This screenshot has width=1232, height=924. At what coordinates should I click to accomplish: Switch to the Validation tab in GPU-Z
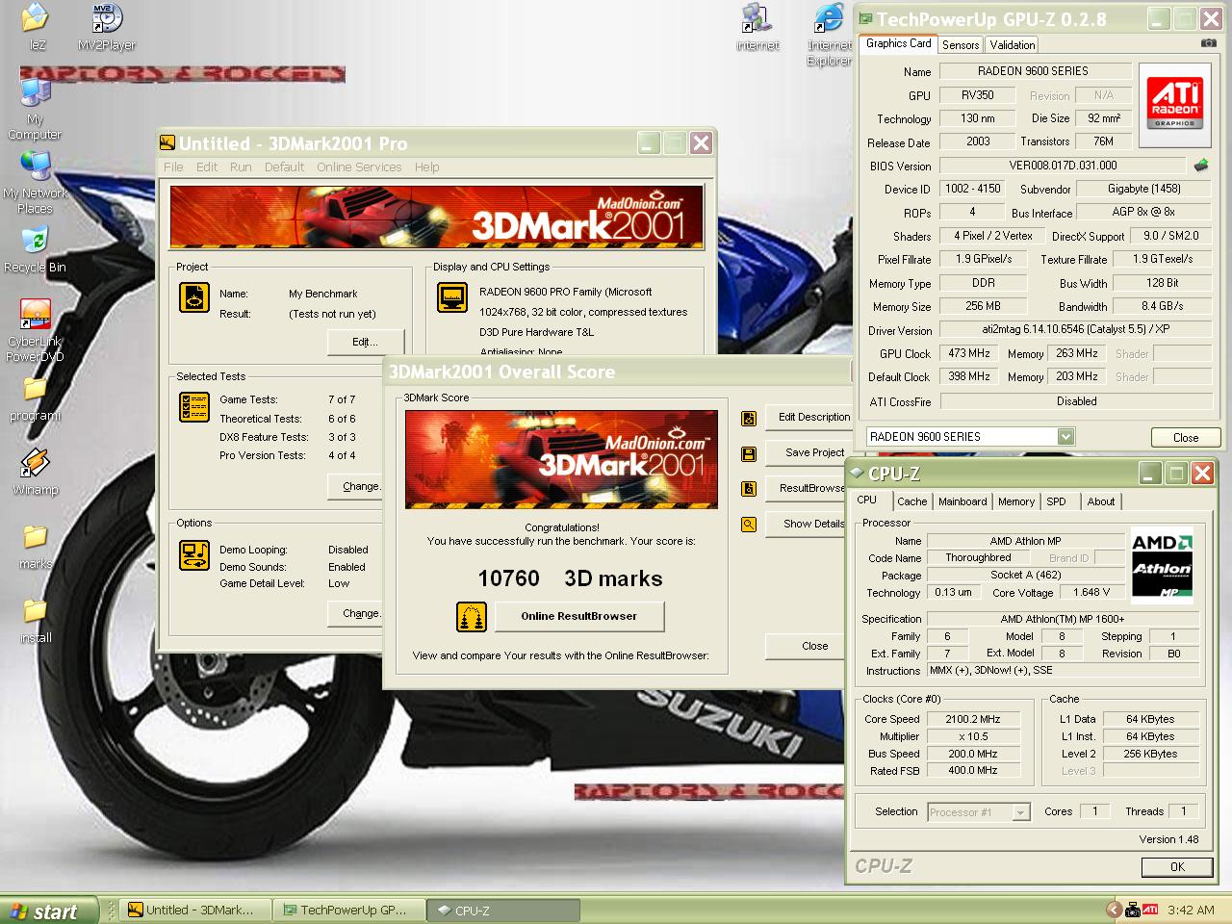point(1013,45)
